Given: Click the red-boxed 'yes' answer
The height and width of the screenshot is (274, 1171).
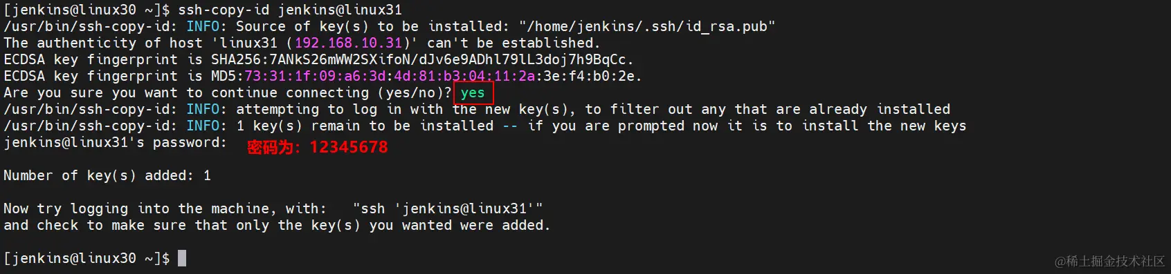Looking at the screenshot, I should click(x=473, y=93).
